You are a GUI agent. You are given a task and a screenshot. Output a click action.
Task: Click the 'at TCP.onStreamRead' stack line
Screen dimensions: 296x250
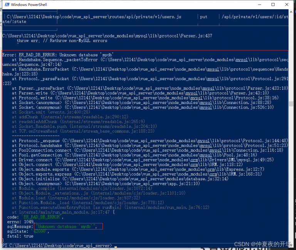click(x=83, y=131)
